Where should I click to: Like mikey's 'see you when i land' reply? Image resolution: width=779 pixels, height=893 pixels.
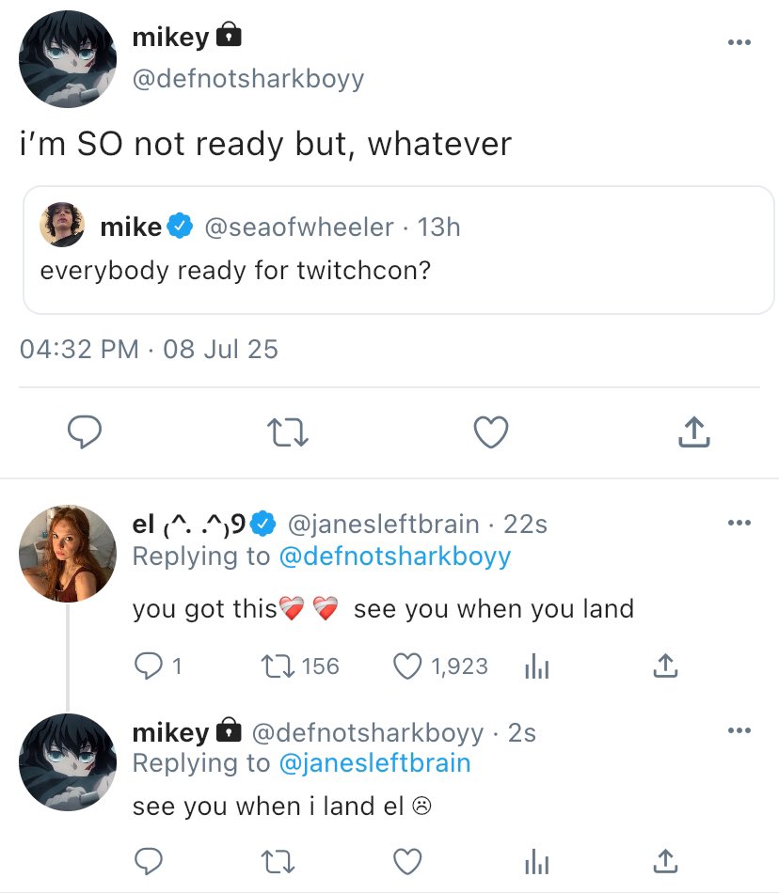click(407, 860)
